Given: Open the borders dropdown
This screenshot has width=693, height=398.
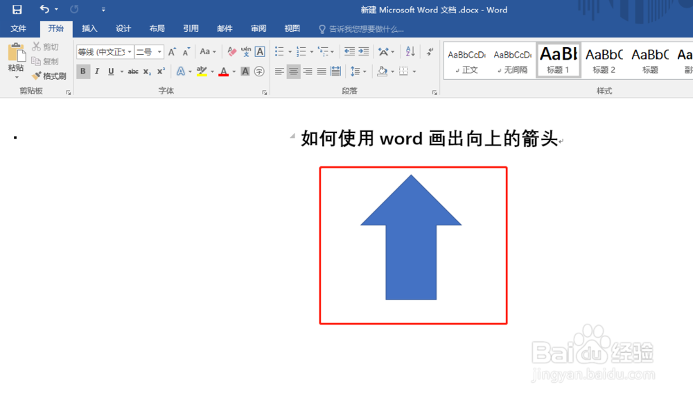Looking at the screenshot, I should [x=414, y=71].
